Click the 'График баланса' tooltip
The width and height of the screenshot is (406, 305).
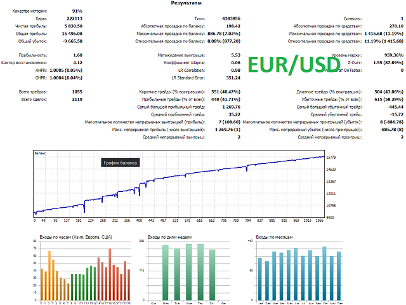tap(121, 163)
